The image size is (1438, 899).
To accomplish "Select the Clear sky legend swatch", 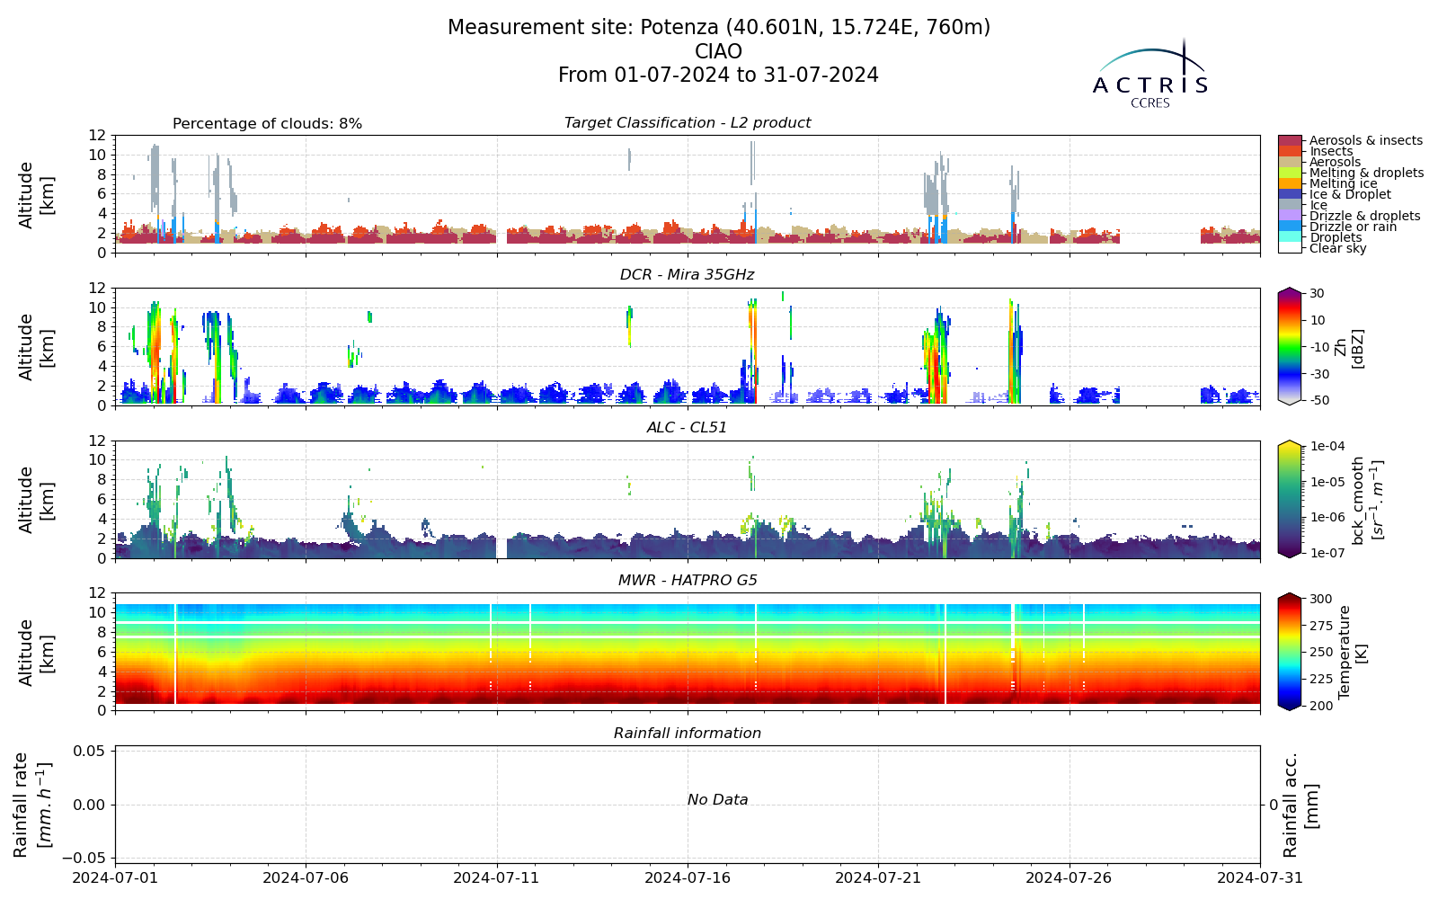I will (1290, 248).
